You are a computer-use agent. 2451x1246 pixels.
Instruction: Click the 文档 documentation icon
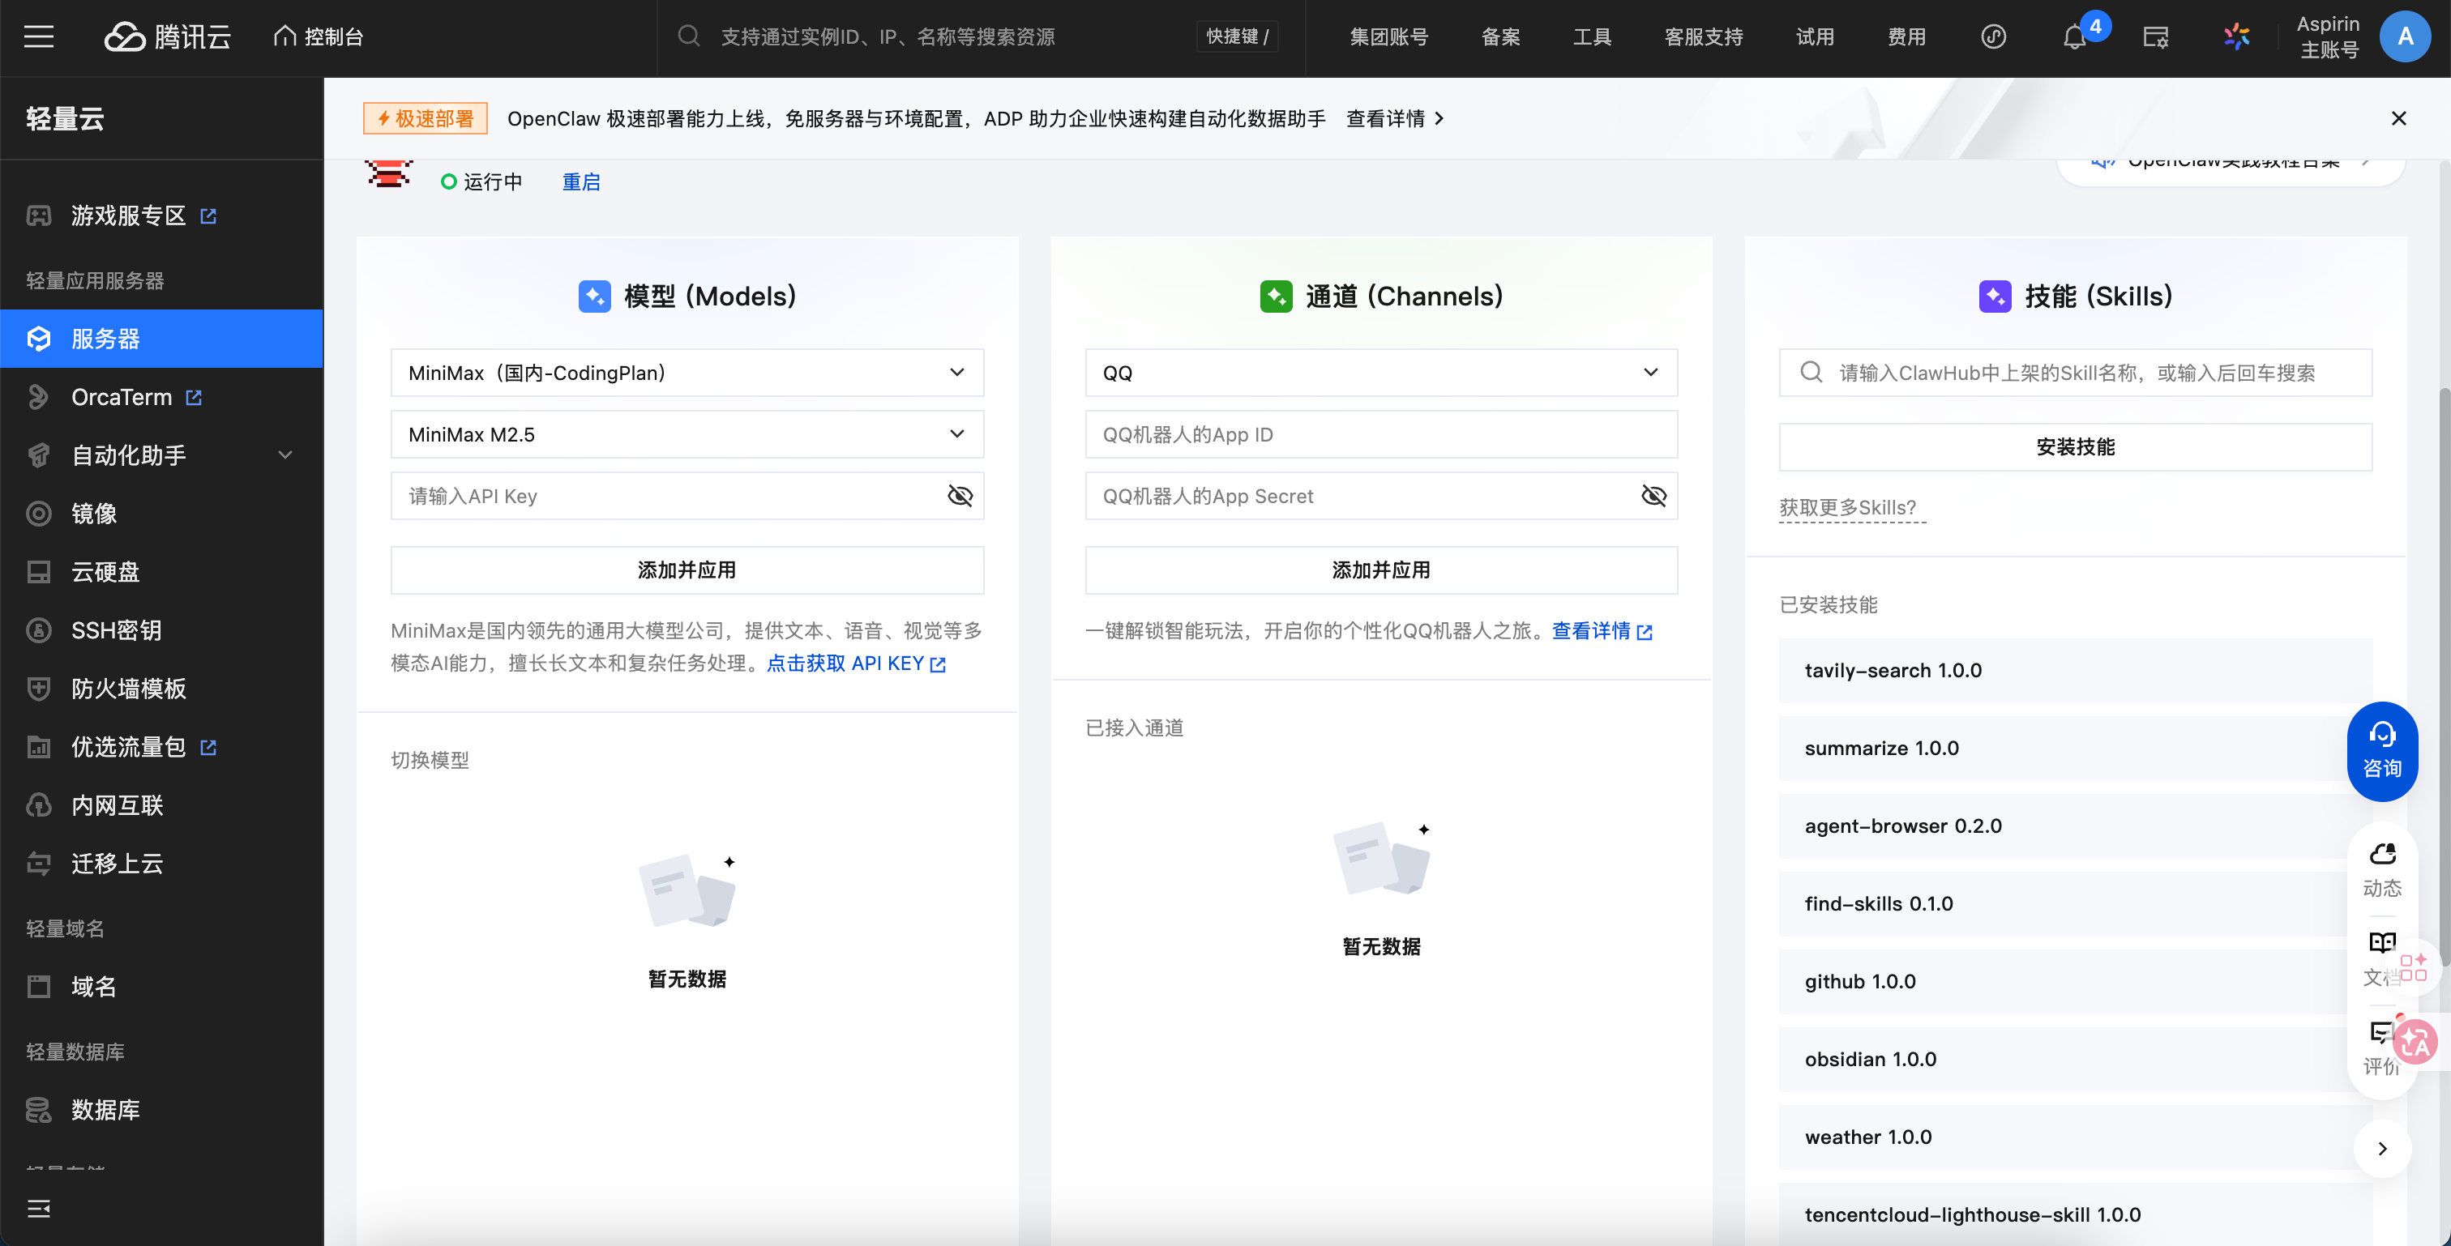click(2382, 956)
